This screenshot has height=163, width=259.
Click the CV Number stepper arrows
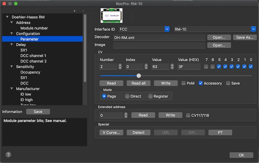pyautogui.click(x=120, y=67)
